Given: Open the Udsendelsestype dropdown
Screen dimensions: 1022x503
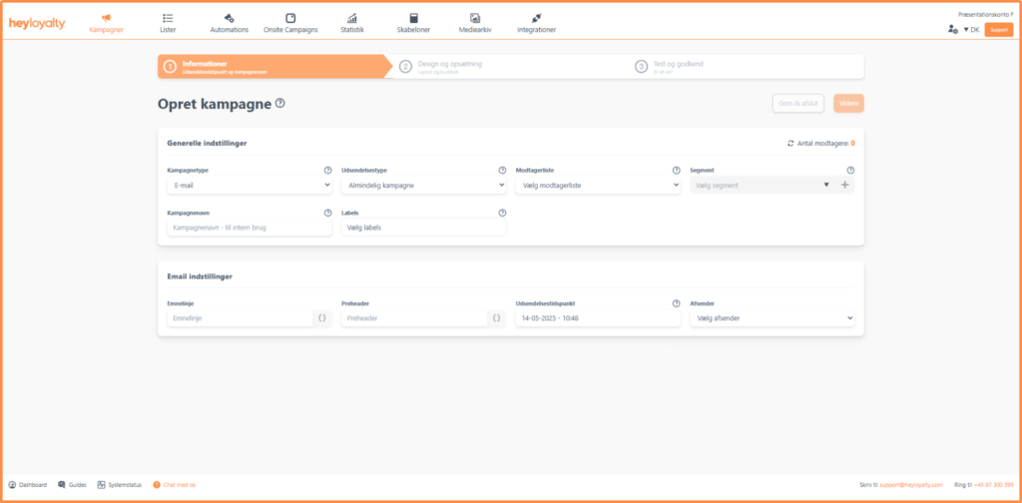Looking at the screenshot, I should pyautogui.click(x=423, y=186).
